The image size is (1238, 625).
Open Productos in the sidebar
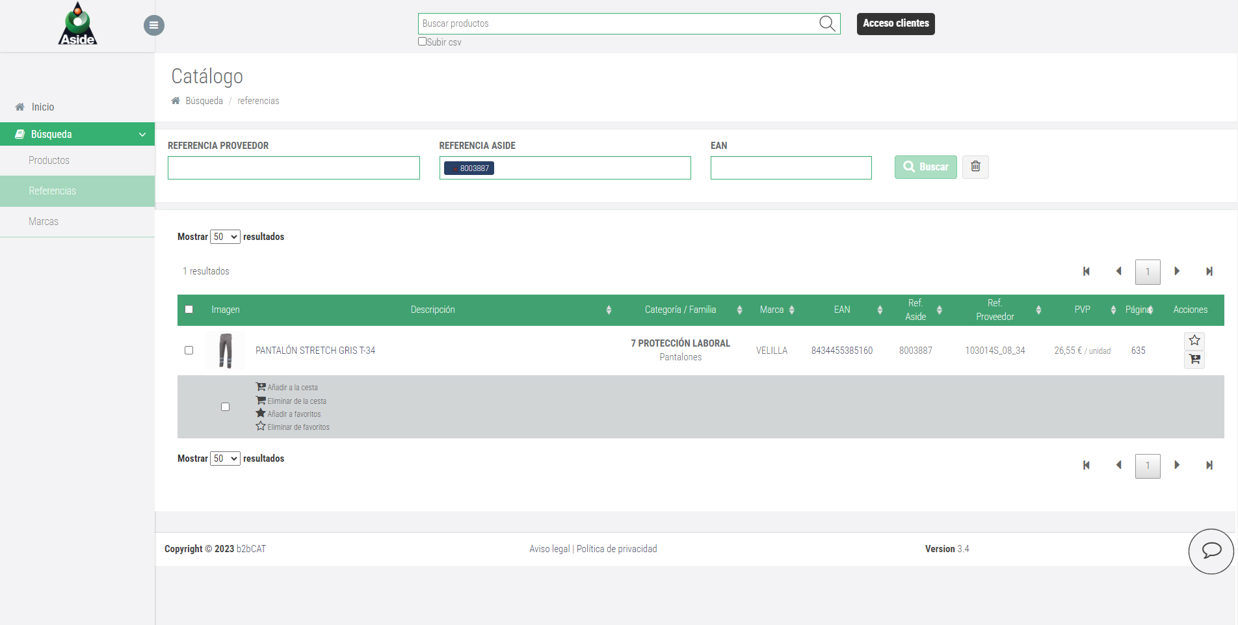(49, 161)
